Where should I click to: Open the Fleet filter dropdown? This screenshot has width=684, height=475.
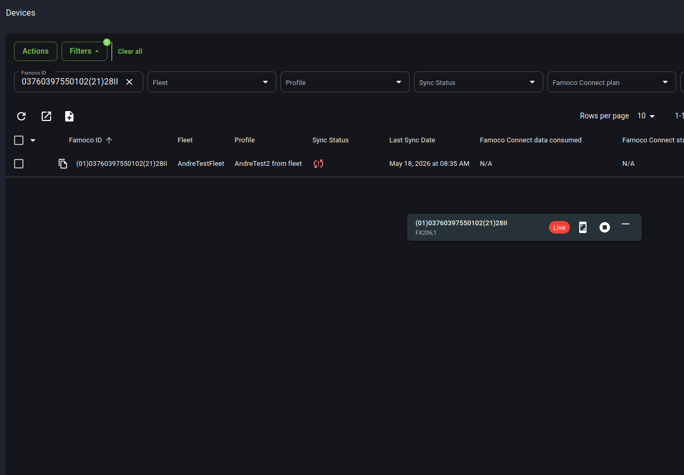pyautogui.click(x=212, y=82)
